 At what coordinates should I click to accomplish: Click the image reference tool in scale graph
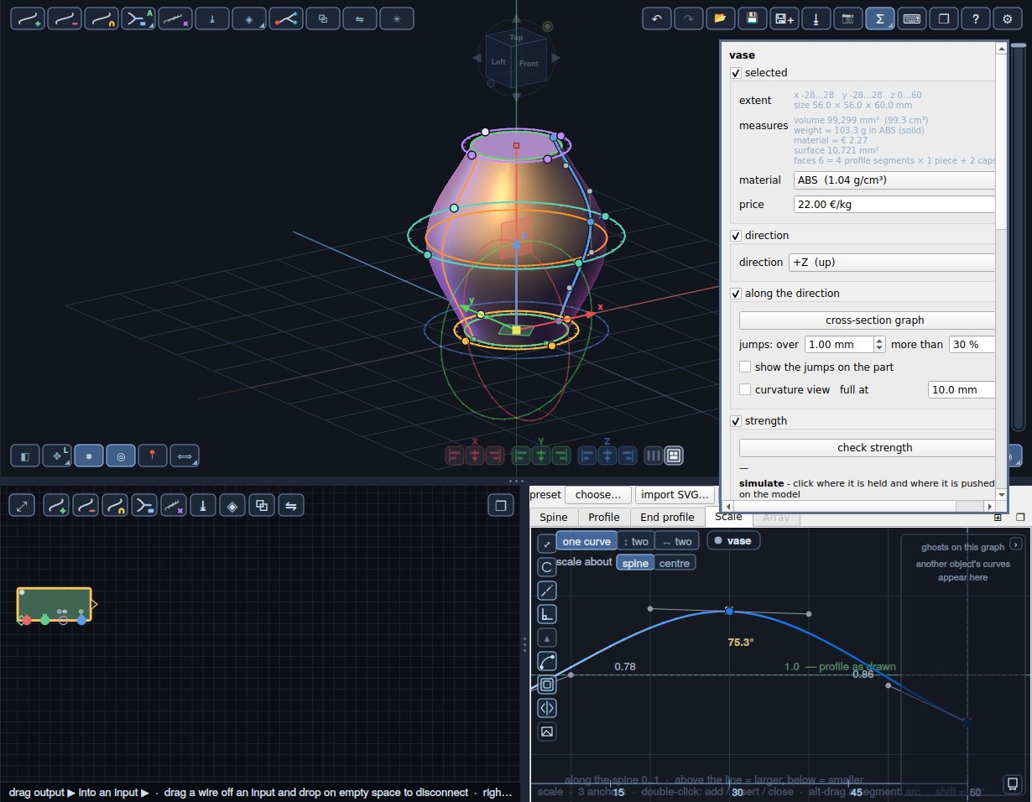(547, 732)
